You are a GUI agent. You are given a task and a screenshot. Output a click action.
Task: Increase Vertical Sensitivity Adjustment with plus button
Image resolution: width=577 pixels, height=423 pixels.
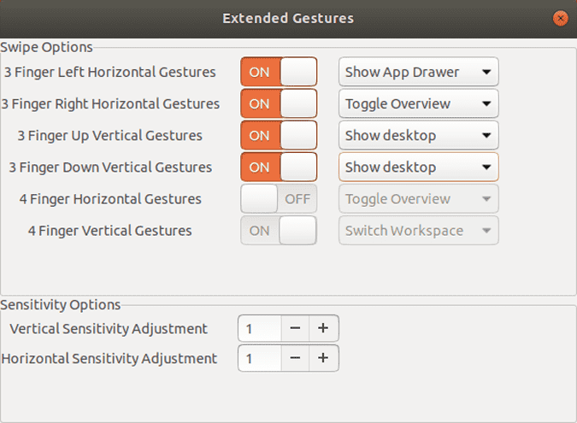tap(323, 328)
